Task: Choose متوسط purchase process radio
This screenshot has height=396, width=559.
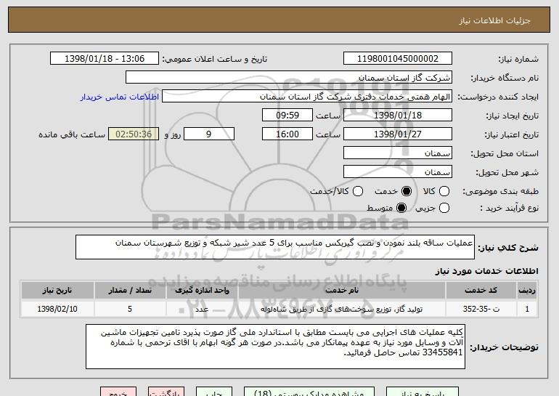Action: [401, 208]
